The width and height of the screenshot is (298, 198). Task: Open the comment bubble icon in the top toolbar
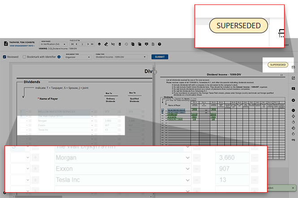tap(147, 44)
